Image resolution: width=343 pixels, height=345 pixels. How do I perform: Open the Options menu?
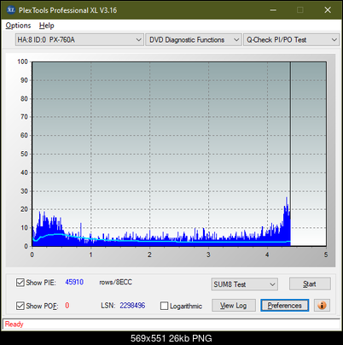tap(18, 26)
